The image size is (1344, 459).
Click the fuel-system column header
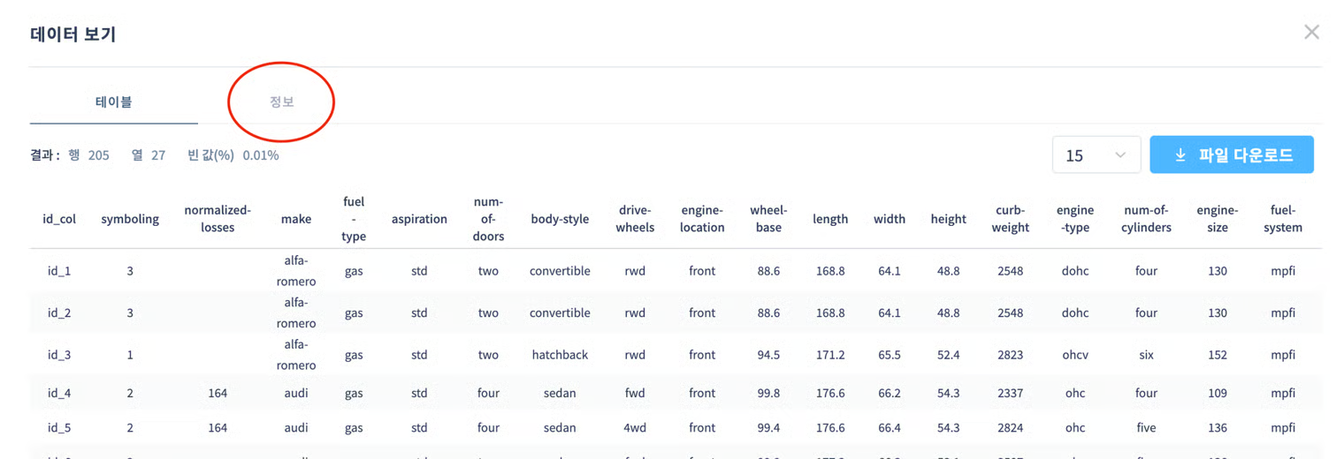(1282, 219)
